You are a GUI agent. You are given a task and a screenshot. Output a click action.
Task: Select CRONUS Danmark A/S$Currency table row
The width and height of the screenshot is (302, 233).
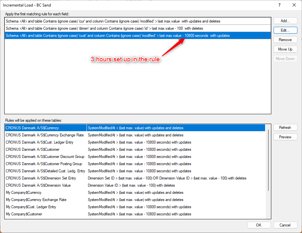tap(135, 128)
